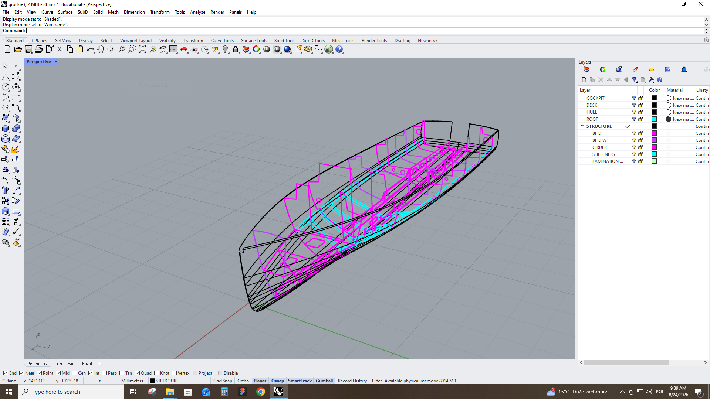The width and height of the screenshot is (710, 399).
Task: Select the Ellipse tool in the sidebar
Action: pyautogui.click(x=16, y=87)
